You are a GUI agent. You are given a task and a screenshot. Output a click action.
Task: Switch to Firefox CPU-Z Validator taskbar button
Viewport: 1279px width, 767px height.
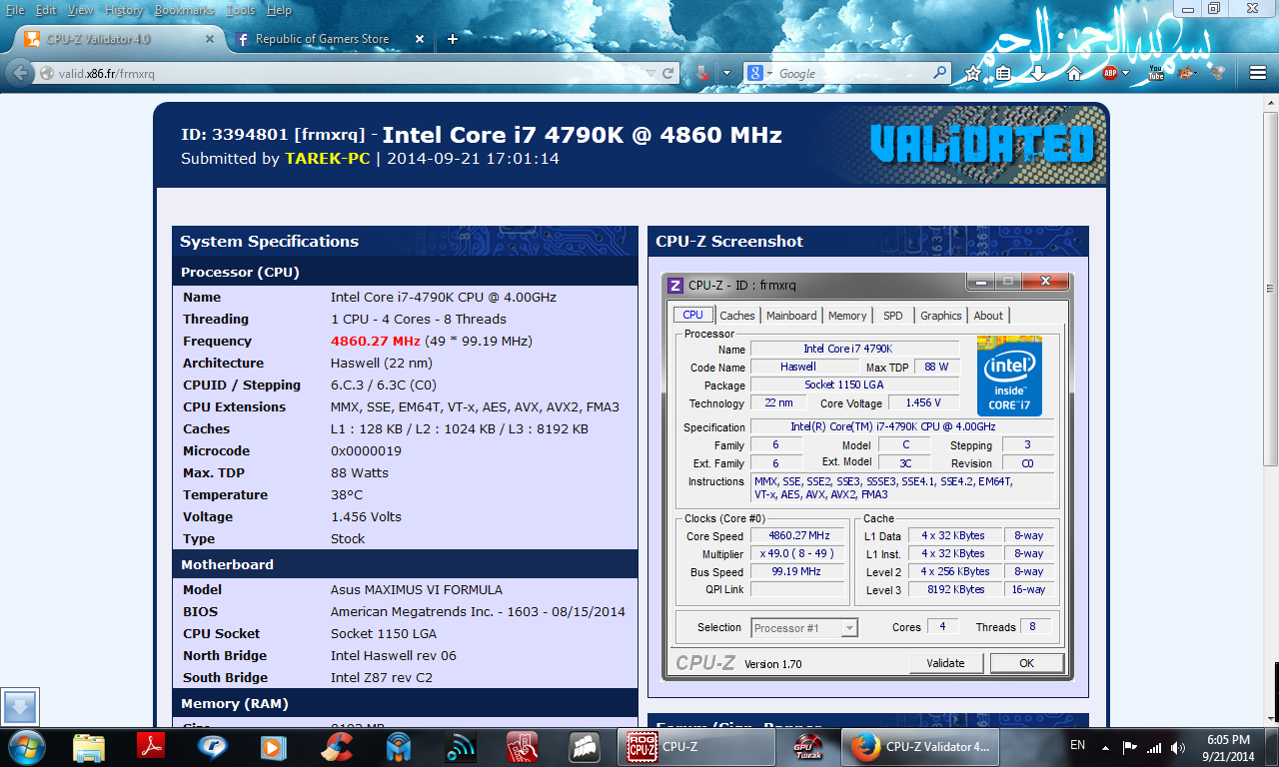point(920,746)
